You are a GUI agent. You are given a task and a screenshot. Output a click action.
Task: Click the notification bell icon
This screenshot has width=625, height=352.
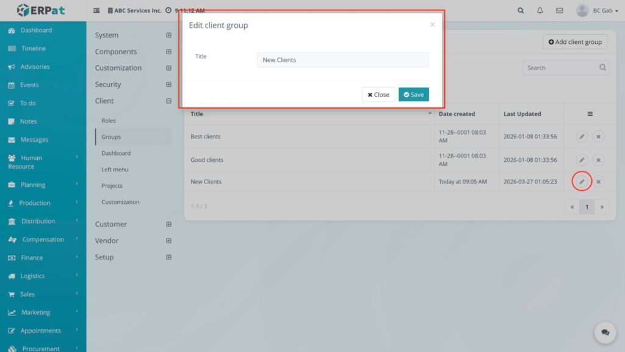(540, 10)
